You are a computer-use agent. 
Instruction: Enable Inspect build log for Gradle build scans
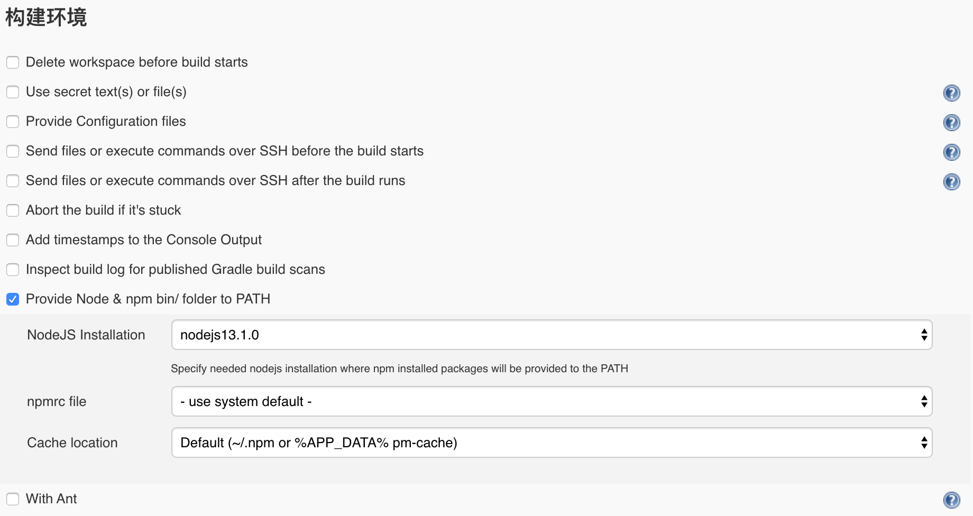tap(13, 270)
